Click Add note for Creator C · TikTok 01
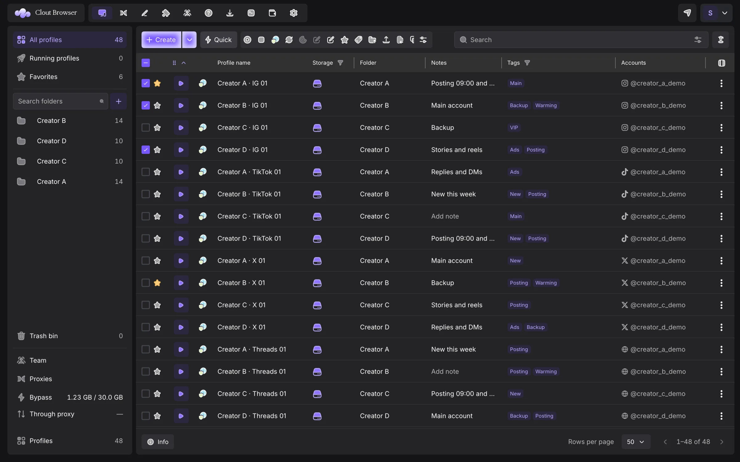Image resolution: width=740 pixels, height=462 pixels. point(445,216)
